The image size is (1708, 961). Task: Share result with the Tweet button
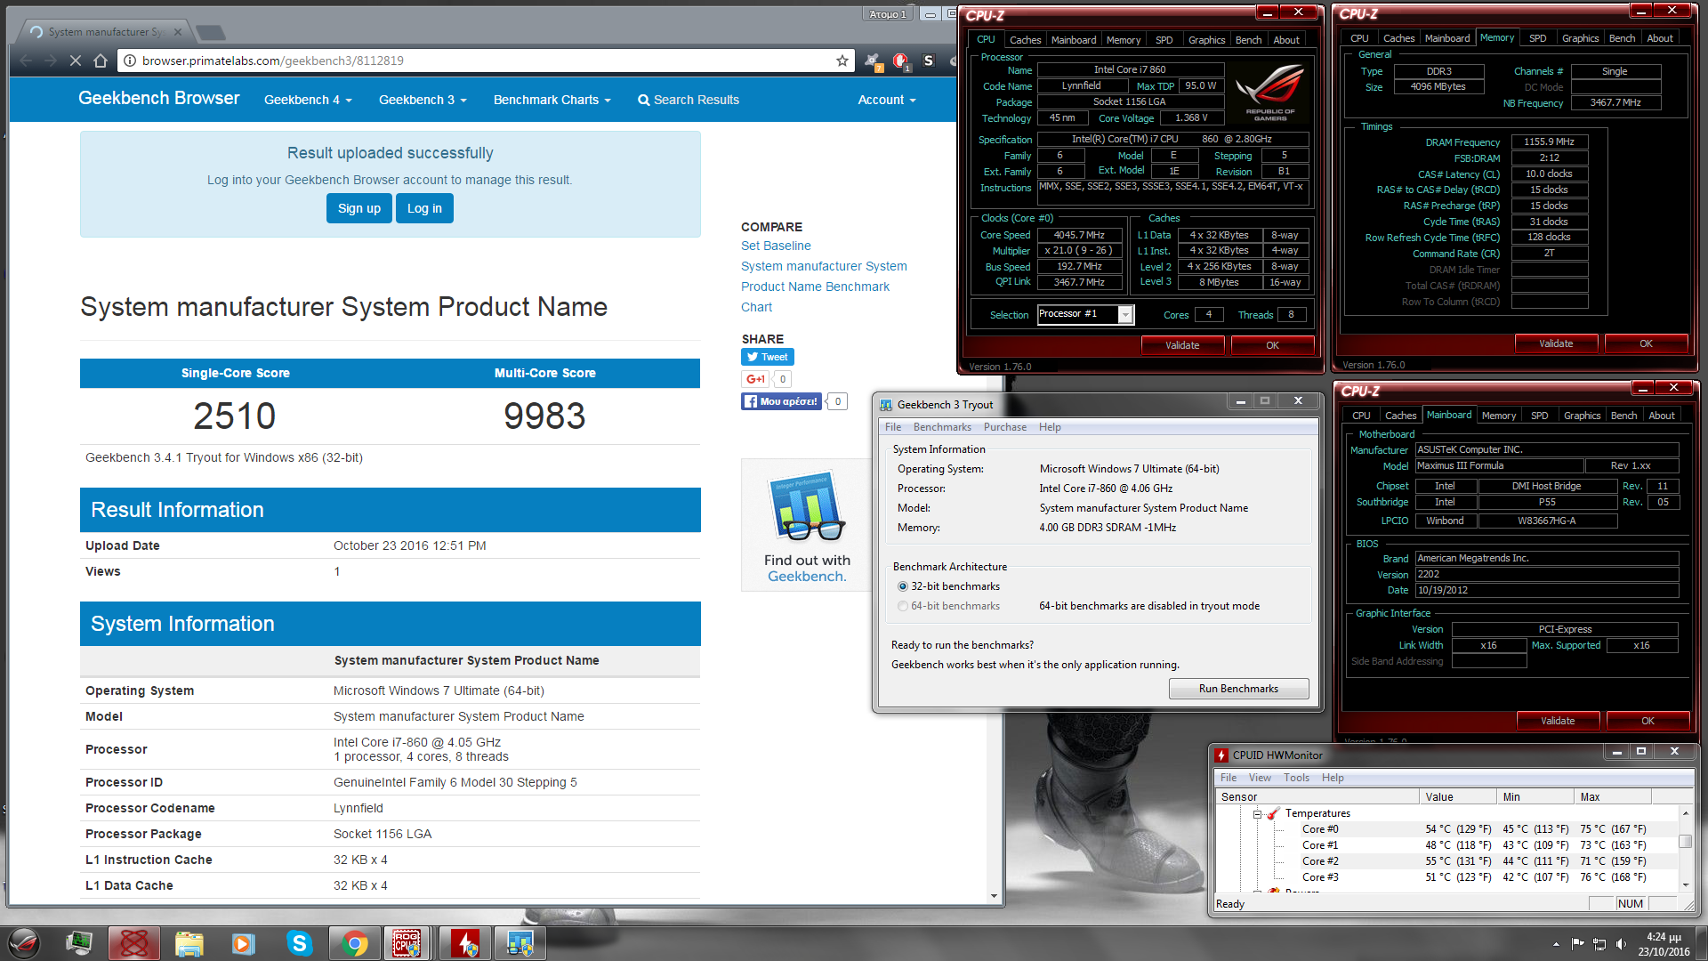point(767,357)
